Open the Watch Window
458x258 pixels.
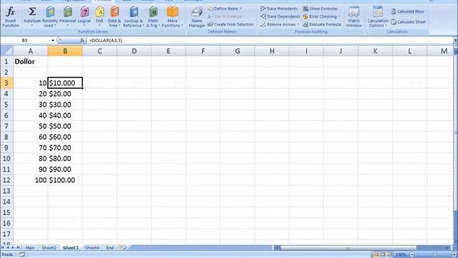354,17
